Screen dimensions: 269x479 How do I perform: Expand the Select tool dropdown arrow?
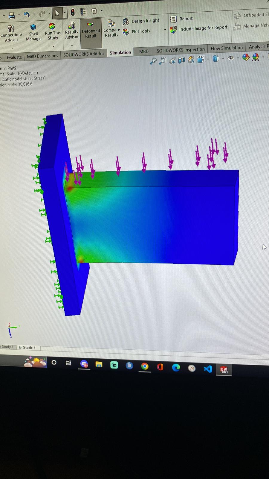point(65,13)
